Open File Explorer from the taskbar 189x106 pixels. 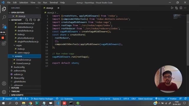tap(24, 103)
